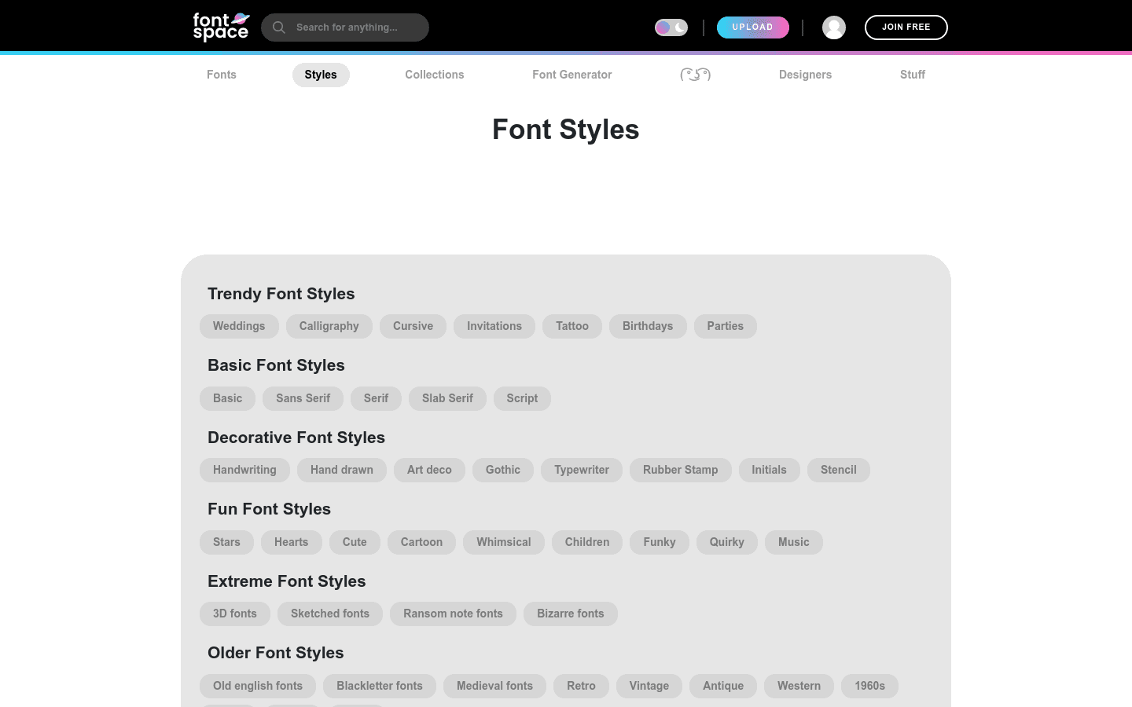Select the Styles tab
Image resolution: width=1132 pixels, height=707 pixels.
tap(321, 75)
